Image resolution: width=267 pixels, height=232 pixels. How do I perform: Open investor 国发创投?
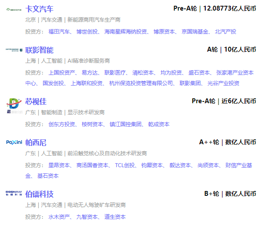pos(53,83)
